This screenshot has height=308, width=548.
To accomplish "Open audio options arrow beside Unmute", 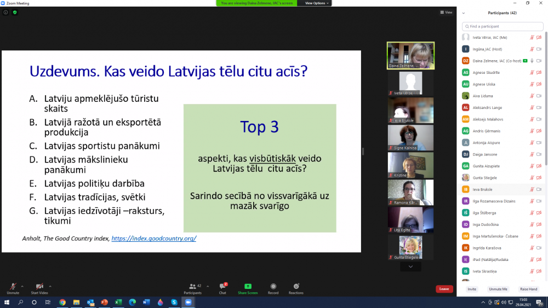I will point(22,286).
